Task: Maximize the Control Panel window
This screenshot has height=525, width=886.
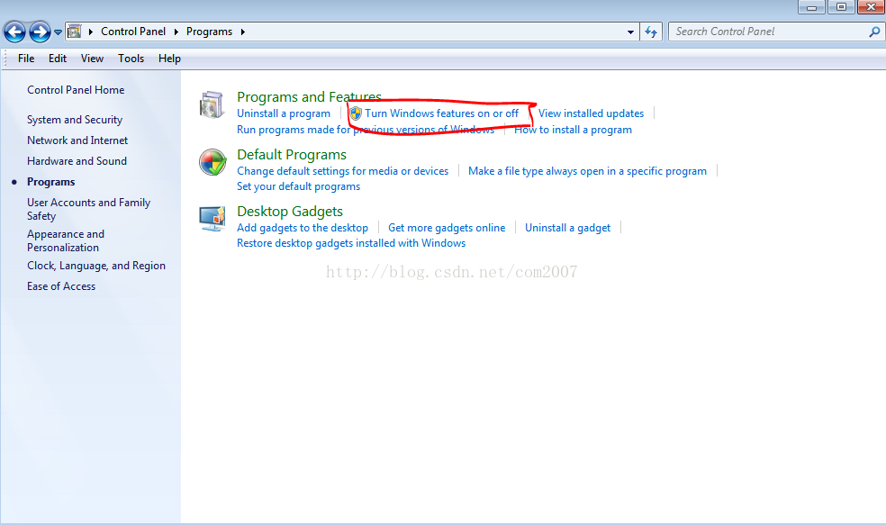Action: (841, 7)
